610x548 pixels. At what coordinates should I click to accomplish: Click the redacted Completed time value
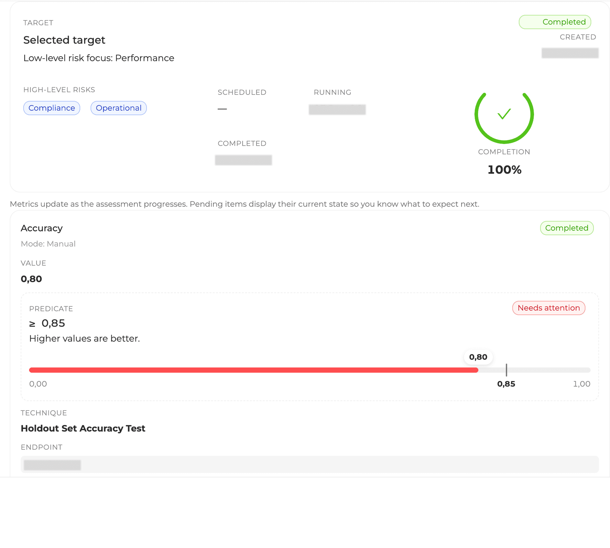pyautogui.click(x=243, y=160)
